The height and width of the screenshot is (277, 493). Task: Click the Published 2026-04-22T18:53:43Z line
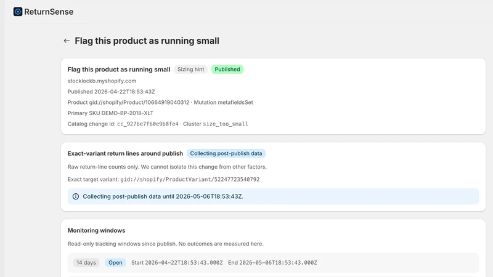coord(112,92)
